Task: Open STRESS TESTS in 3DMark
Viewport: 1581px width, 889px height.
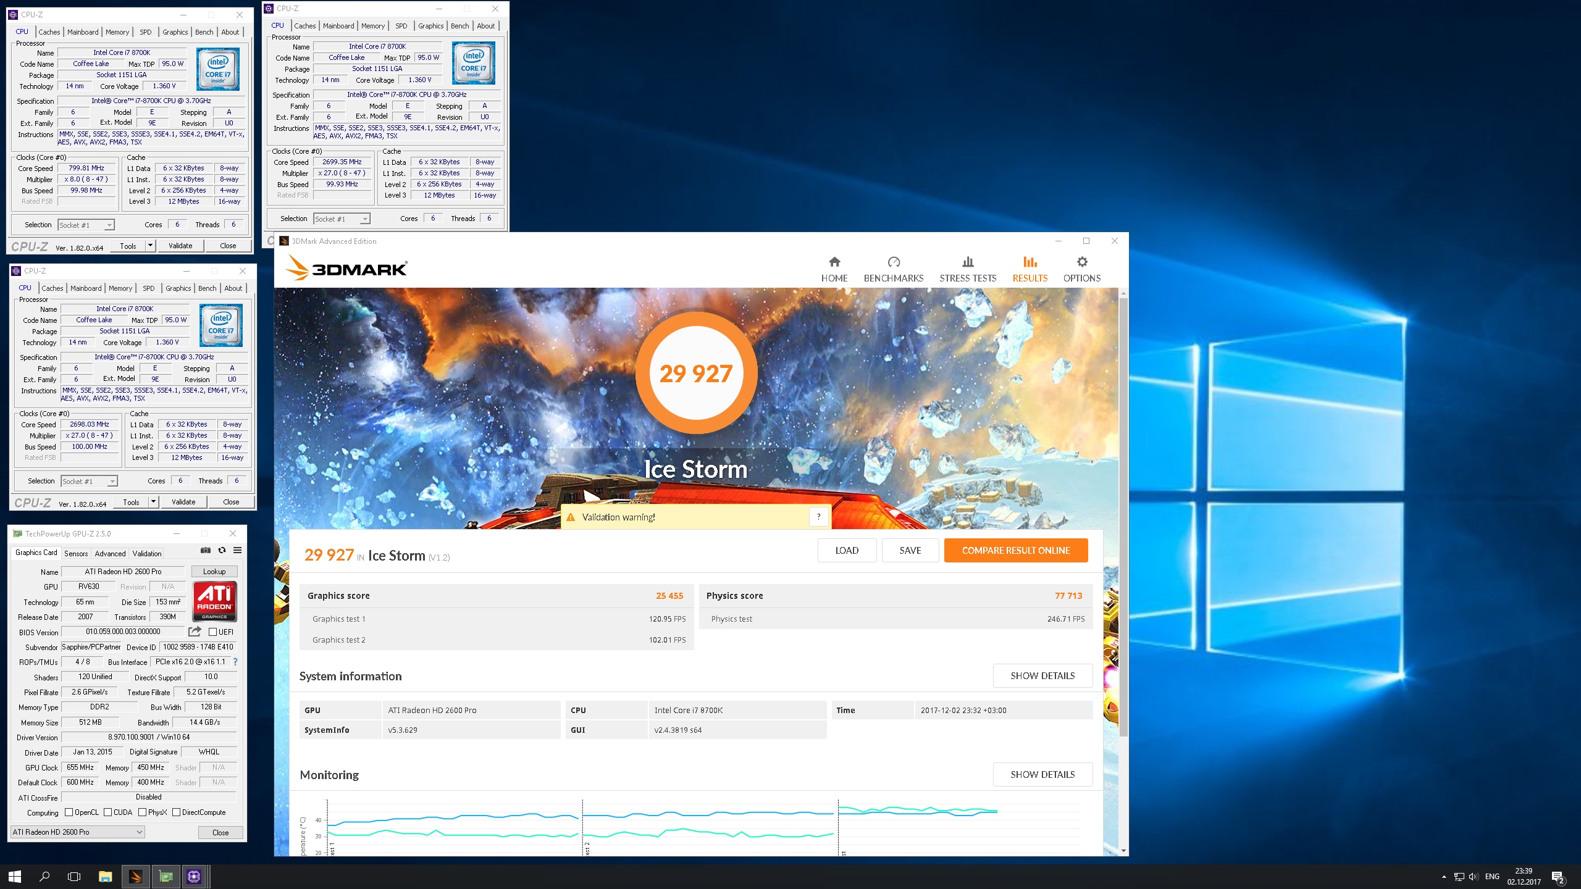Action: point(968,269)
